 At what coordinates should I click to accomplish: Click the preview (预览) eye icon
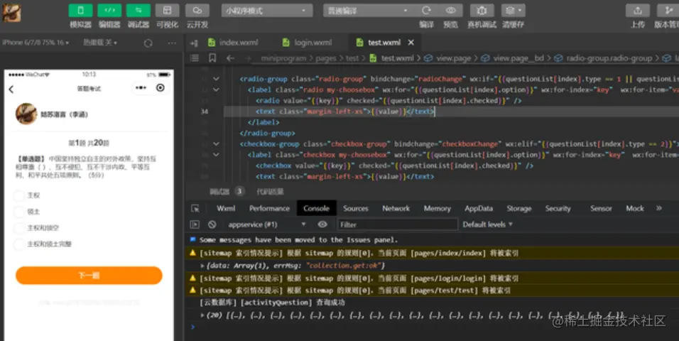tap(451, 11)
